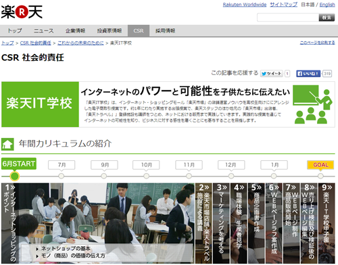Open the 企業情報 navigation tab
Screen dimensions: 338x265
point(75,30)
